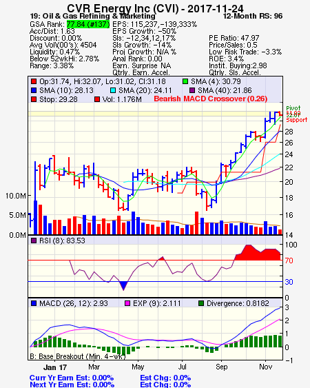Click the purple RSI (8) legend swatch
The height and width of the screenshot is (388, 310).
pyautogui.click(x=34, y=241)
